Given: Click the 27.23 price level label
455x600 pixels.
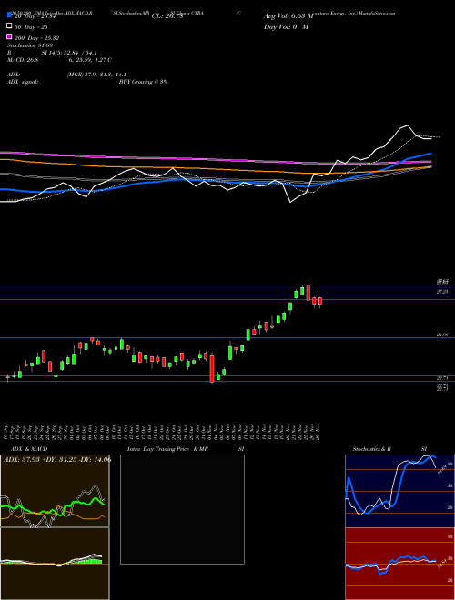Looking at the screenshot, I should tap(442, 292).
